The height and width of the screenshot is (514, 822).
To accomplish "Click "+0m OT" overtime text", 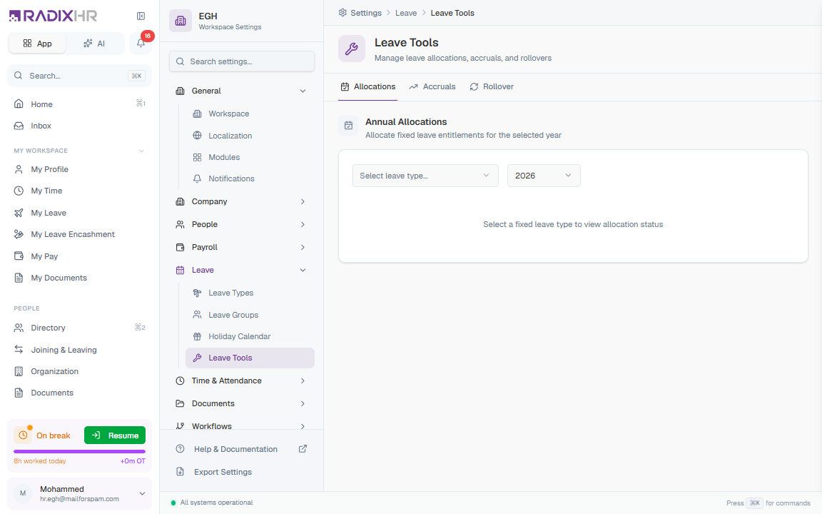I will click(x=133, y=461).
